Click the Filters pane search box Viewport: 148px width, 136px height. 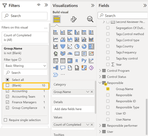pos(24,16)
